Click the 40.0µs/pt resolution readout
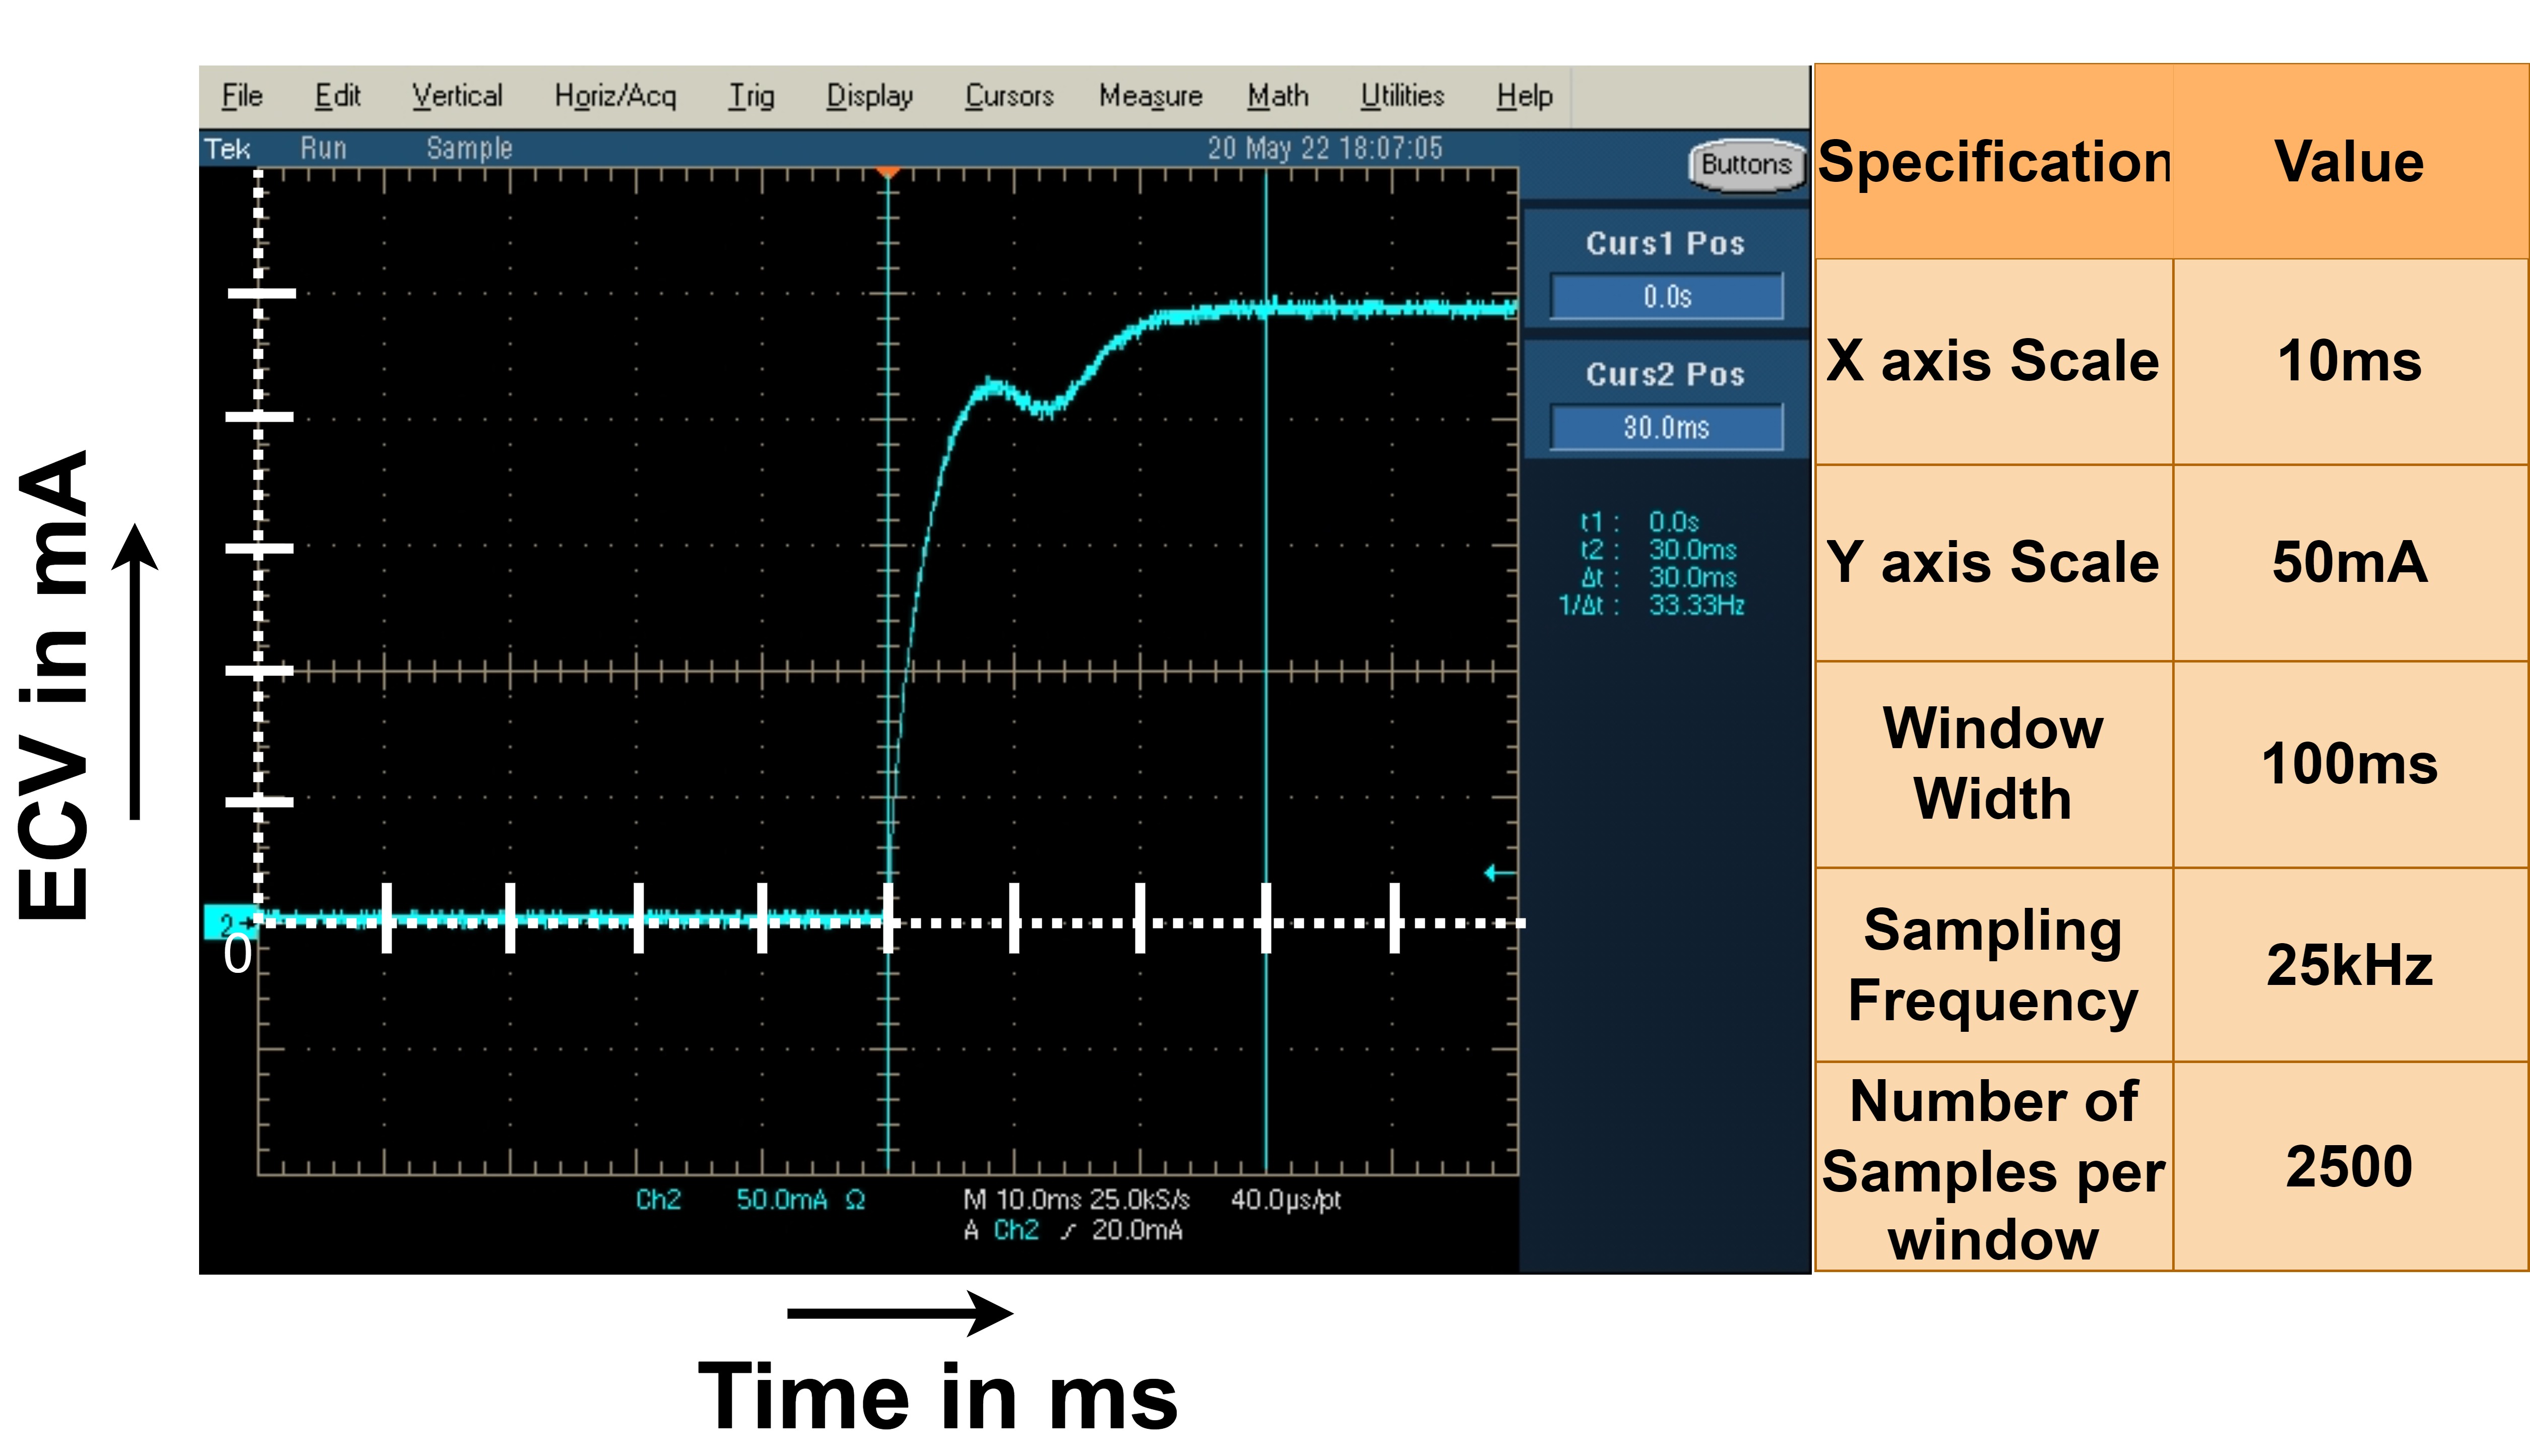 [1286, 1199]
